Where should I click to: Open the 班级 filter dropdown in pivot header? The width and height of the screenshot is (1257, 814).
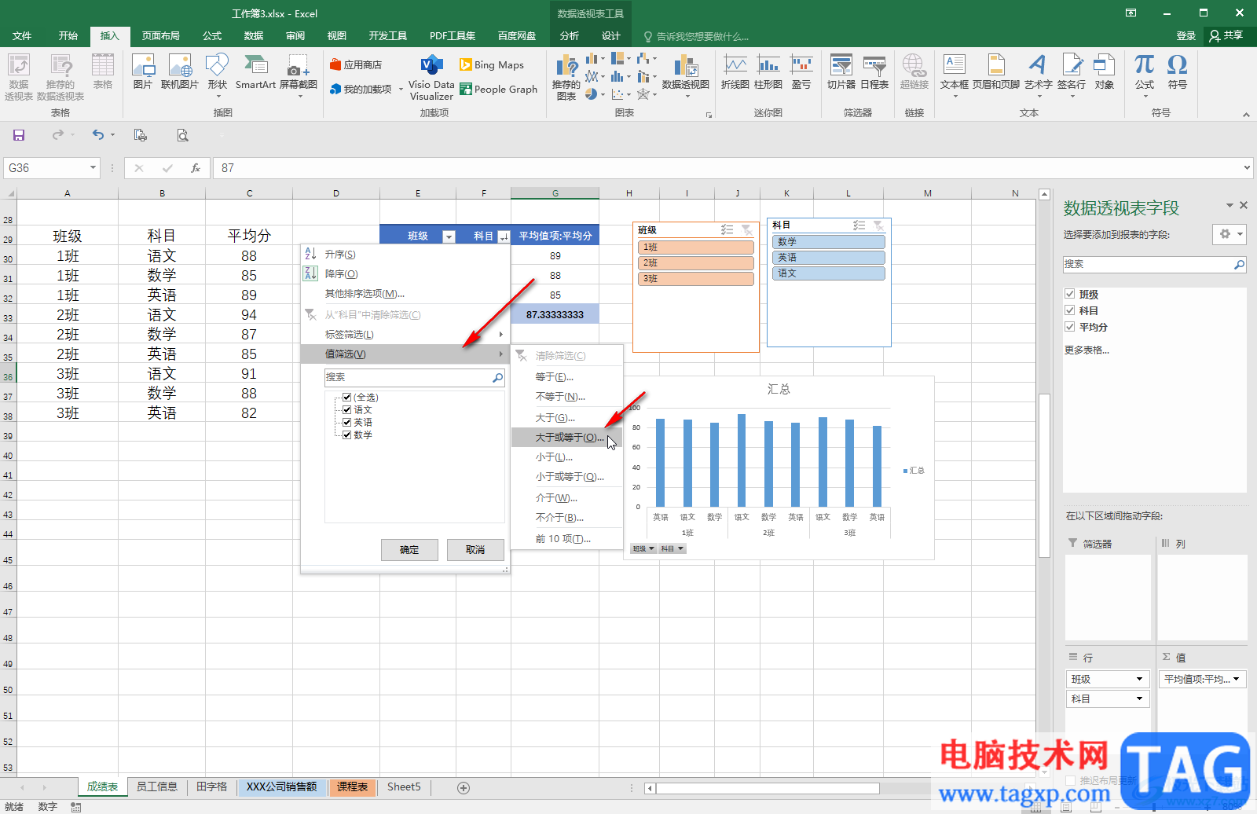tap(449, 236)
